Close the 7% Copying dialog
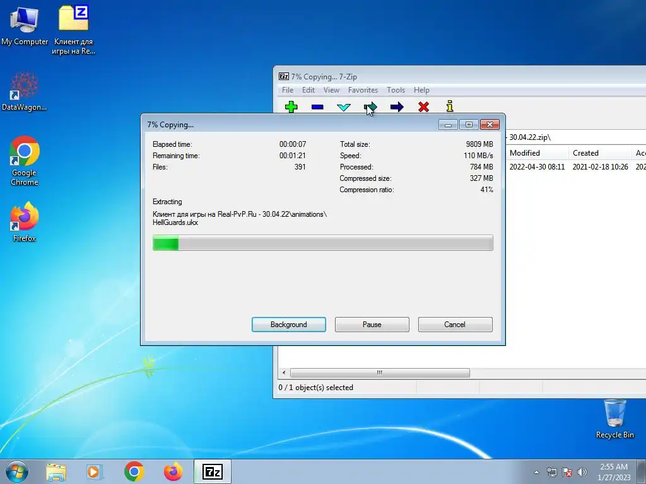The width and height of the screenshot is (646, 484). (x=490, y=124)
